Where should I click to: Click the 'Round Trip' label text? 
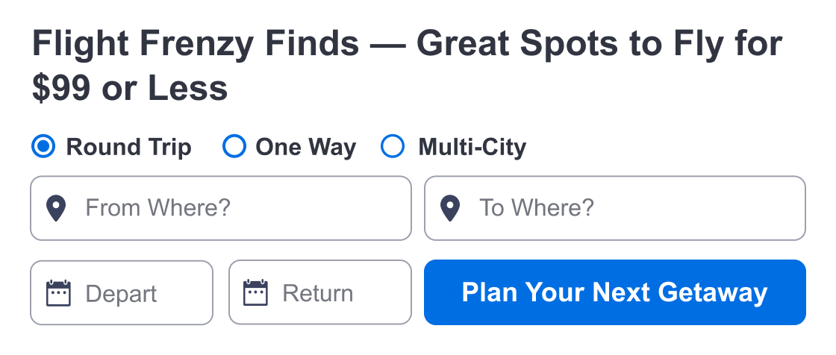tap(128, 147)
